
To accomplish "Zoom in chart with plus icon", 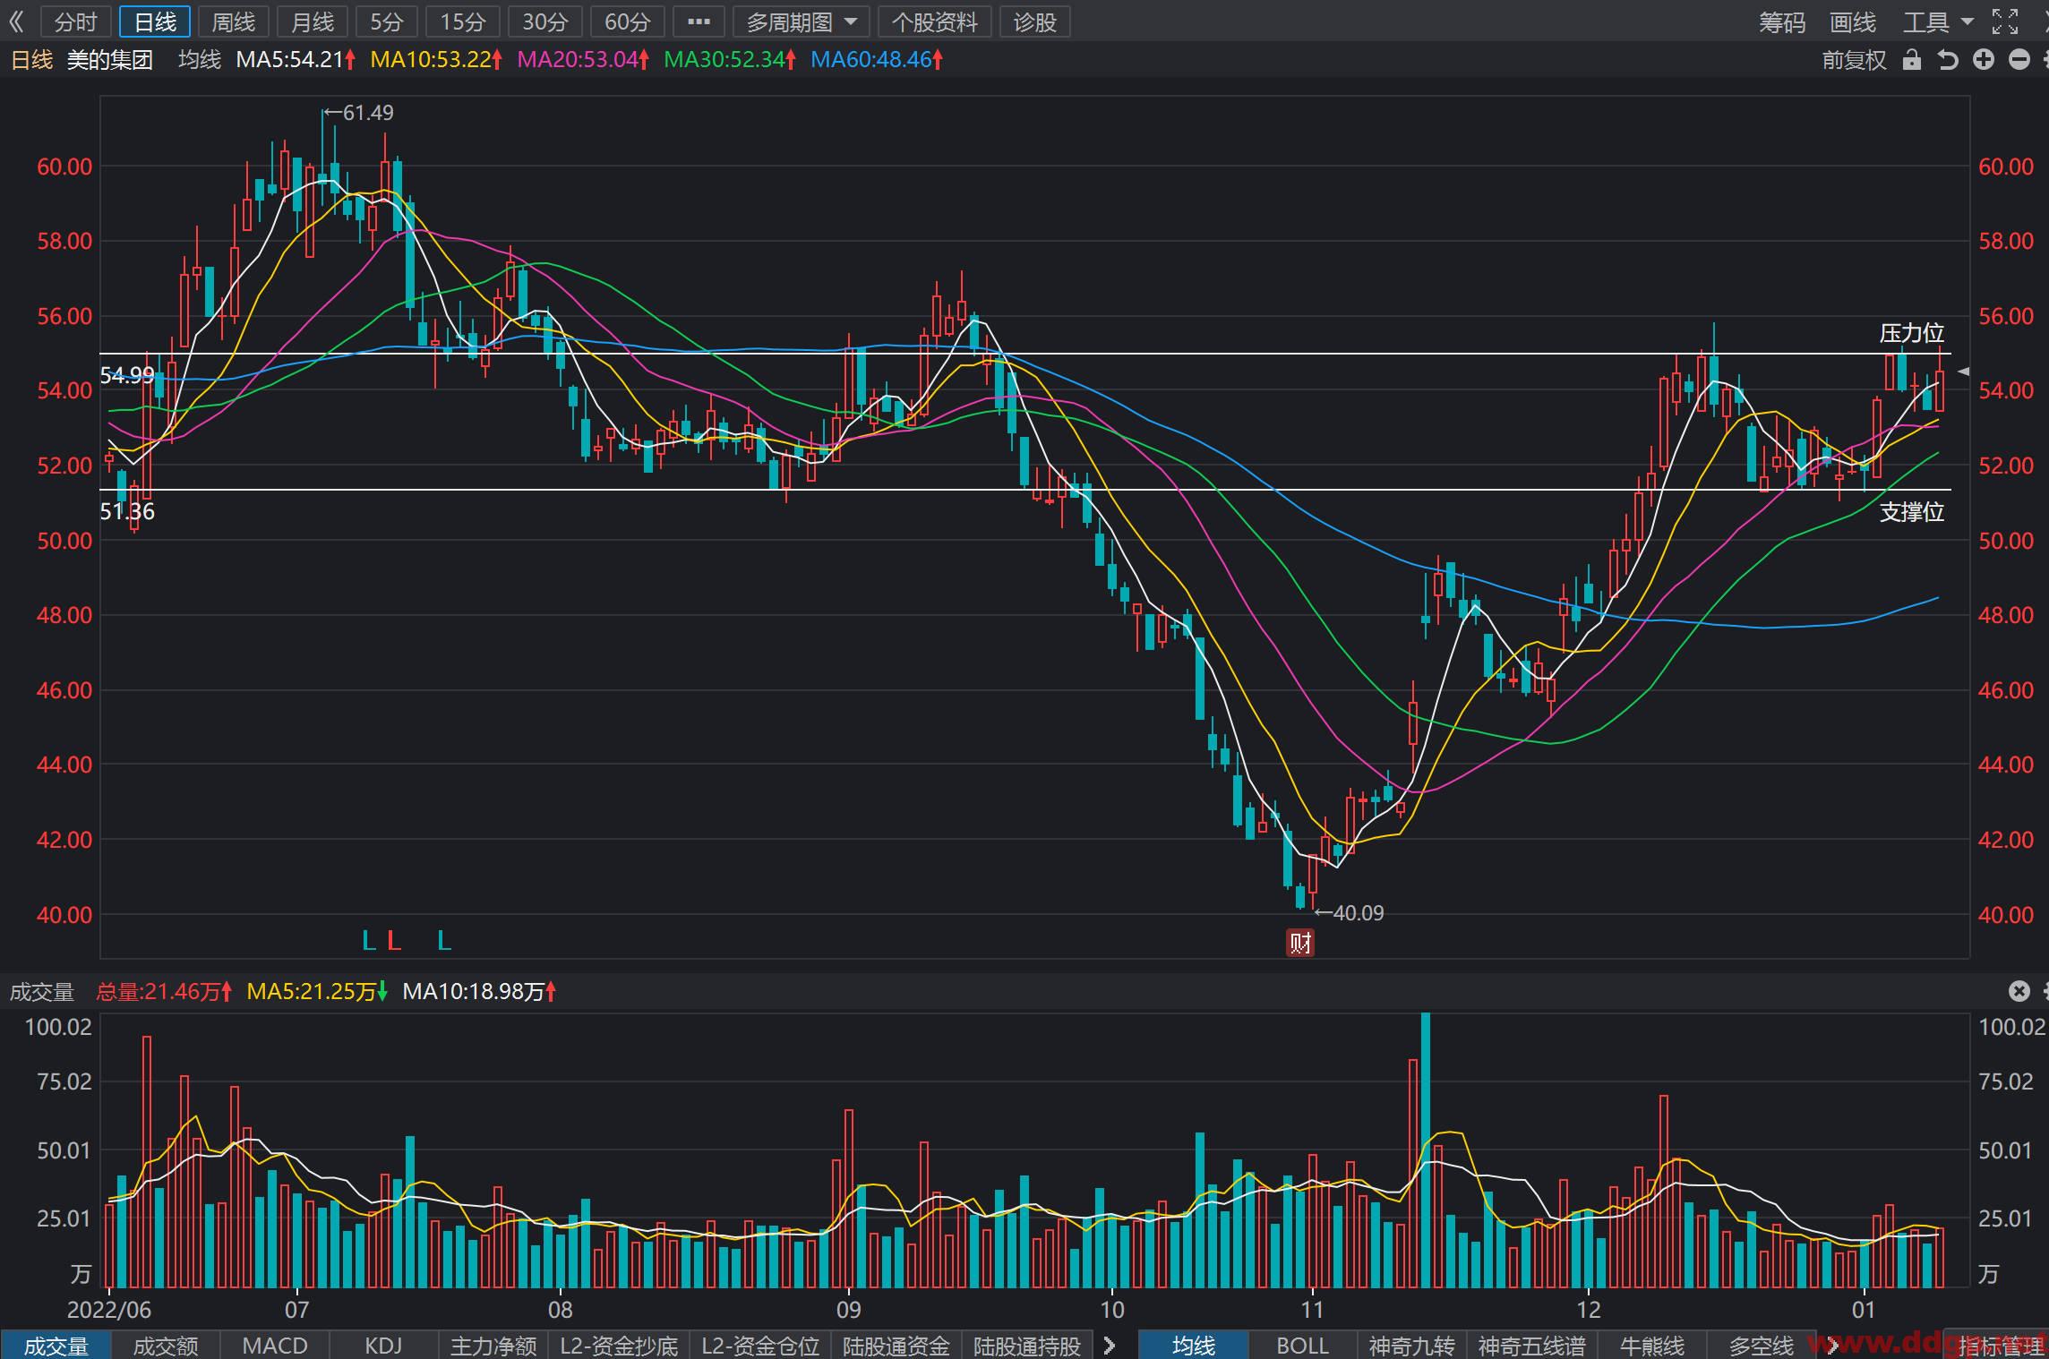I will tap(1984, 60).
